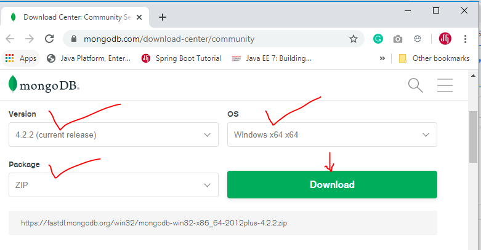Reload the page with the refresh icon
The width and height of the screenshot is (481, 250).
[49, 39]
